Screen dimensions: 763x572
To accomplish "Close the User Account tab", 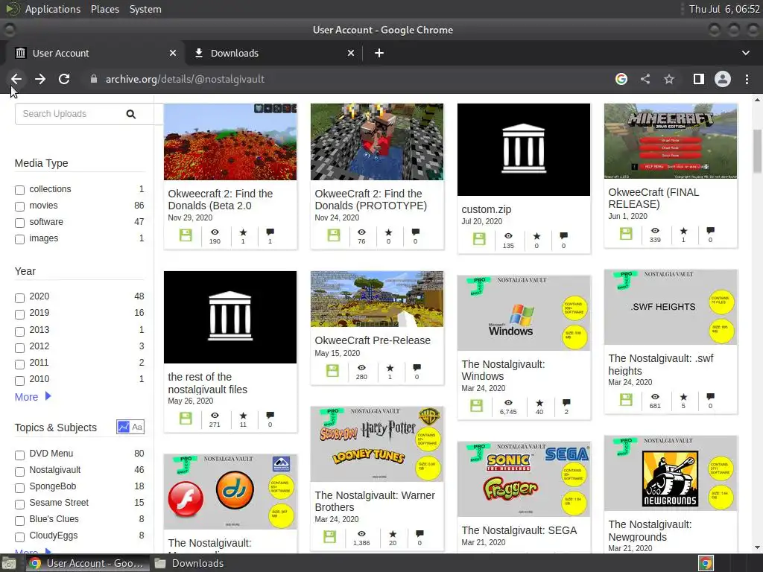I will pyautogui.click(x=173, y=53).
